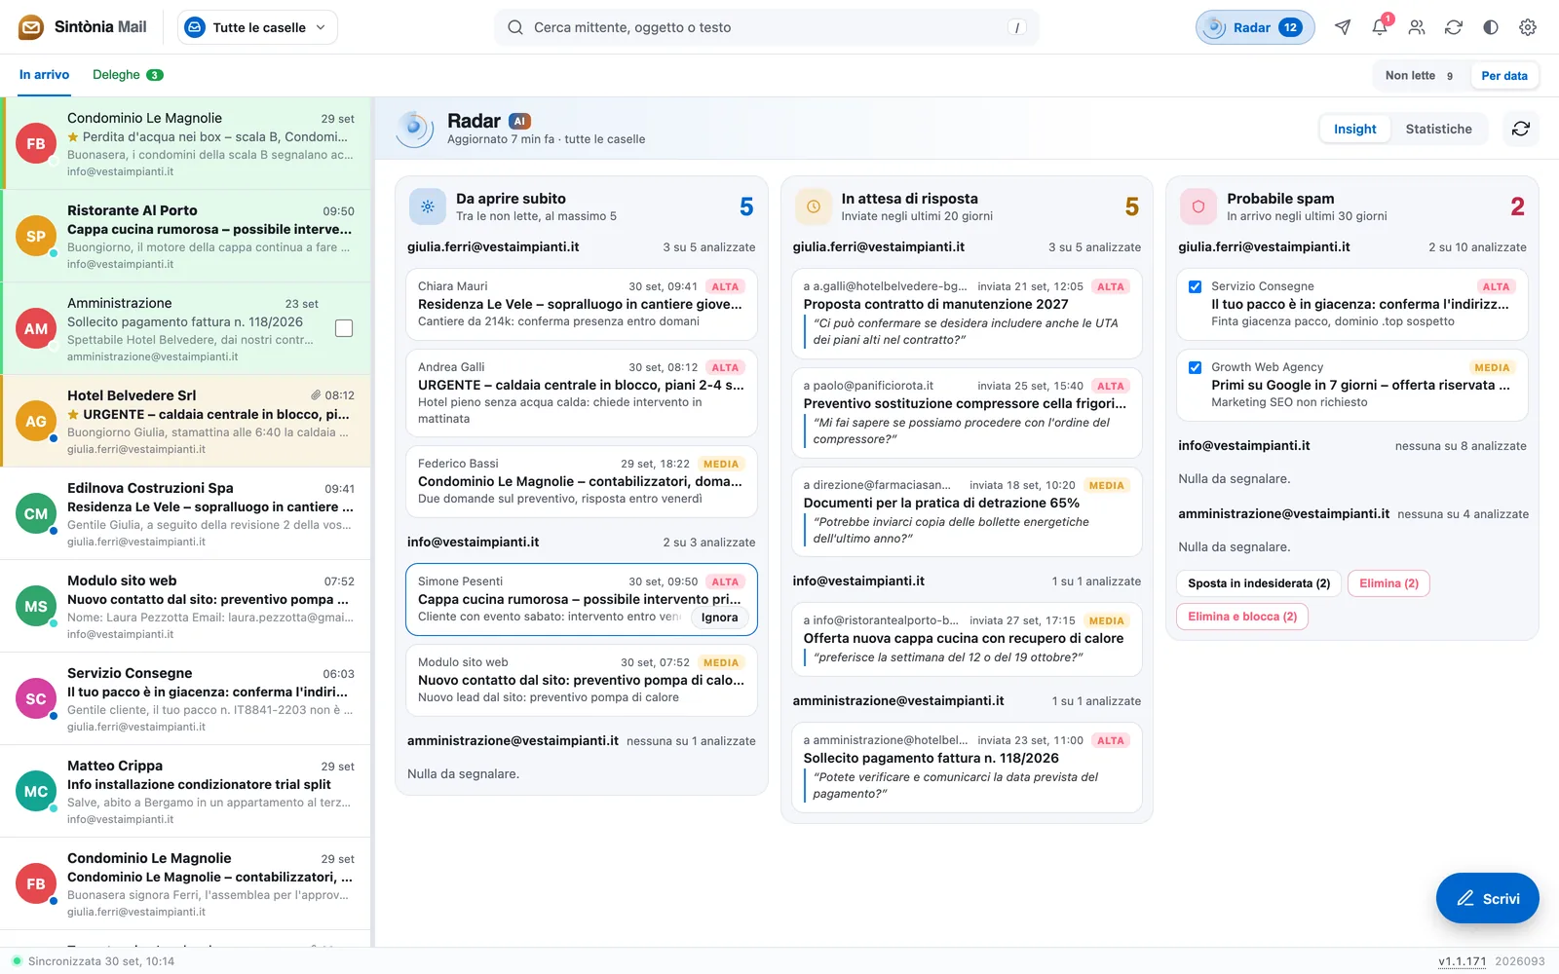Click the sync arrows icon in header
This screenshot has width=1559, height=974.
[x=1454, y=27]
